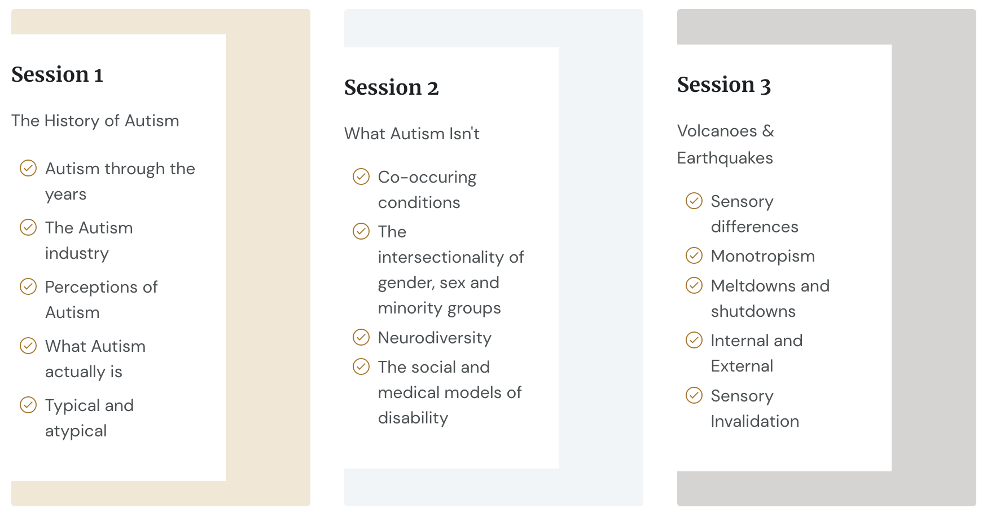Click checkmark icon beside Autism through the years
Viewport: 987px width, 517px height.
(x=28, y=168)
